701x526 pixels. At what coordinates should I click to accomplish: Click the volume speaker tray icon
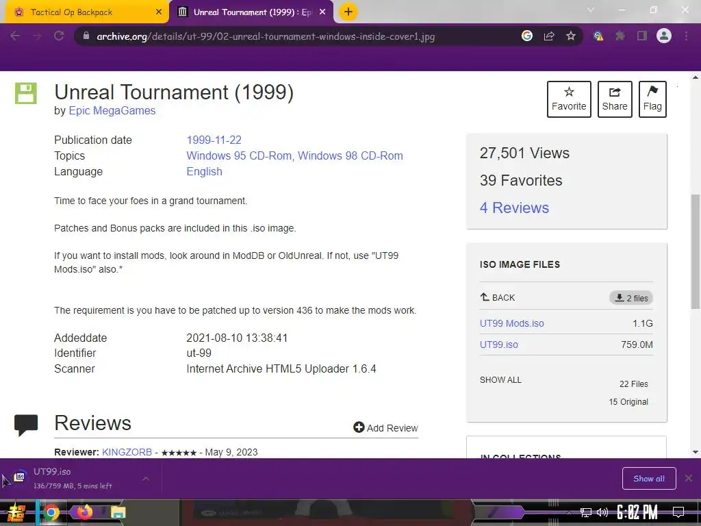[x=602, y=512]
